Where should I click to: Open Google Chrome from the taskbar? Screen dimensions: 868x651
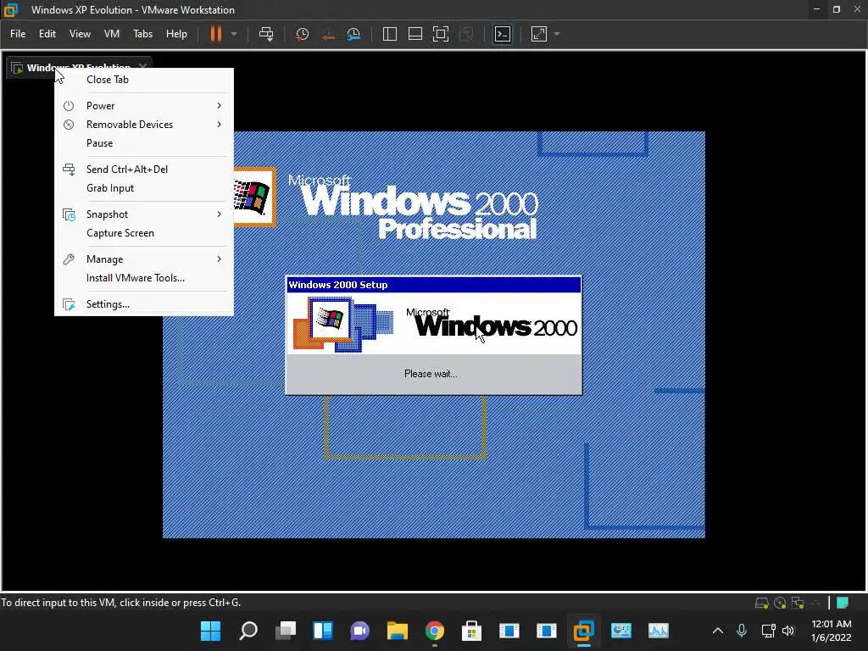(x=435, y=631)
